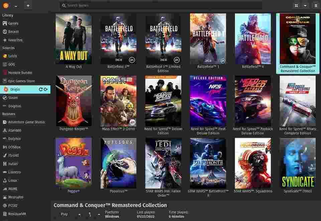The image size is (321, 221).
Task: Select the FS-UAE runner
Action: (x=25, y=155)
